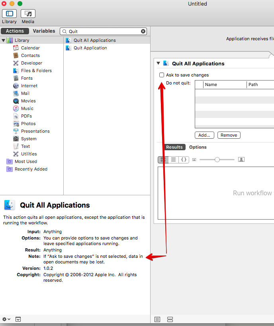Image resolution: width=274 pixels, height=326 pixels.
Task: Toggle the Library sidebar toolbar button
Action: [x=9, y=14]
